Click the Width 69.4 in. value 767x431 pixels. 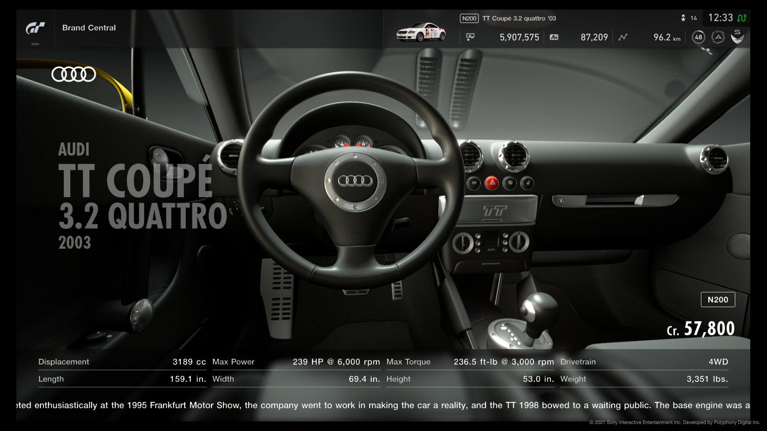click(364, 379)
